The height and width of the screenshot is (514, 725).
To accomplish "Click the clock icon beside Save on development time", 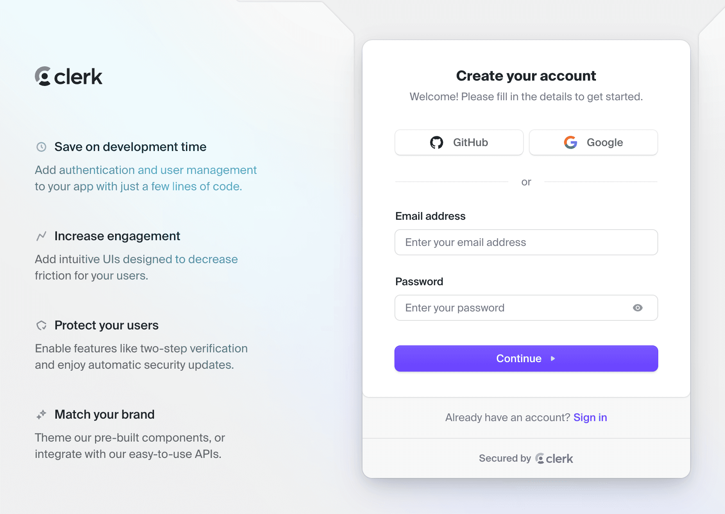I will click(41, 147).
